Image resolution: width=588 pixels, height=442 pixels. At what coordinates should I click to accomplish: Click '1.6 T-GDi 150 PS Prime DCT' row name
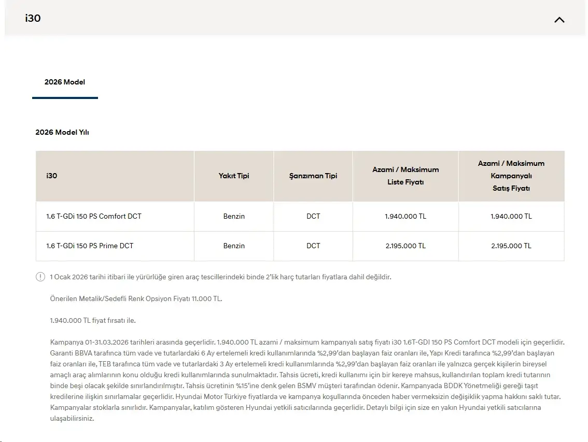(90, 246)
